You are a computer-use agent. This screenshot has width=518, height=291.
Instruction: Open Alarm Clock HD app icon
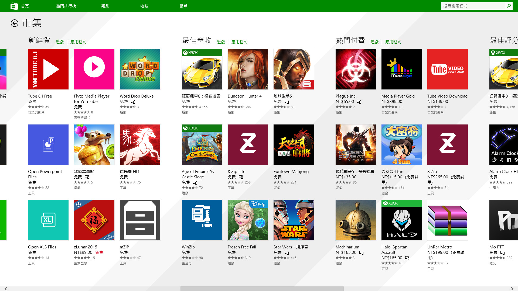click(x=504, y=145)
